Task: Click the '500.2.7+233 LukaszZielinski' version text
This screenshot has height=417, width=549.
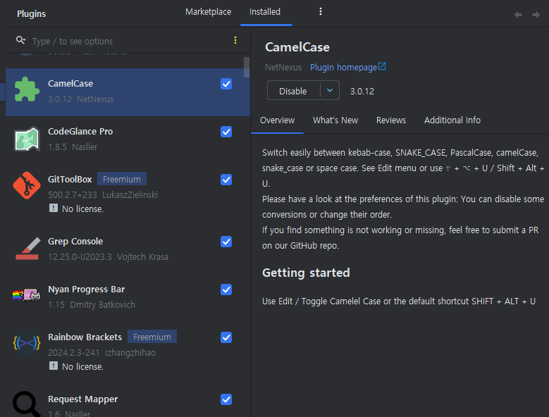Action: point(103,195)
